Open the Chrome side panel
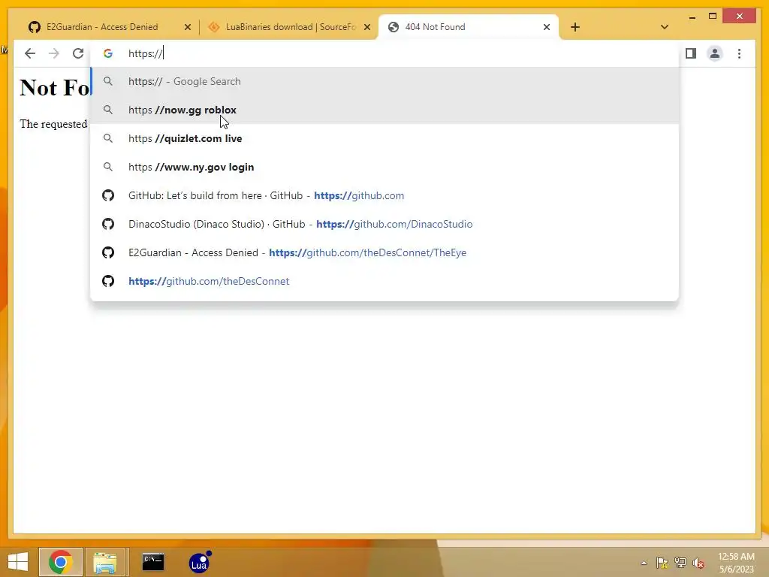The height and width of the screenshot is (577, 769). pos(691,53)
